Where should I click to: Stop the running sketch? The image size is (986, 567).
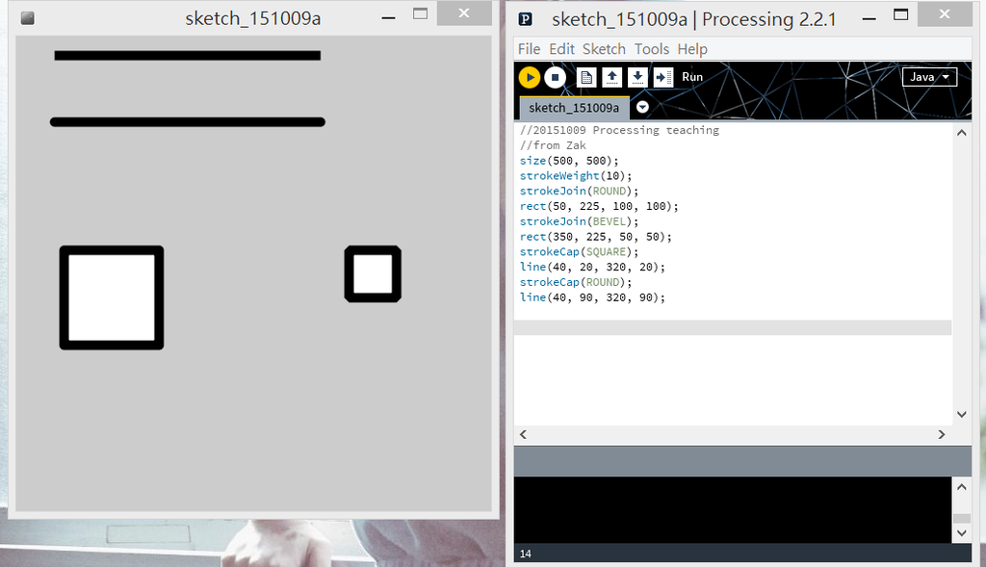(555, 77)
